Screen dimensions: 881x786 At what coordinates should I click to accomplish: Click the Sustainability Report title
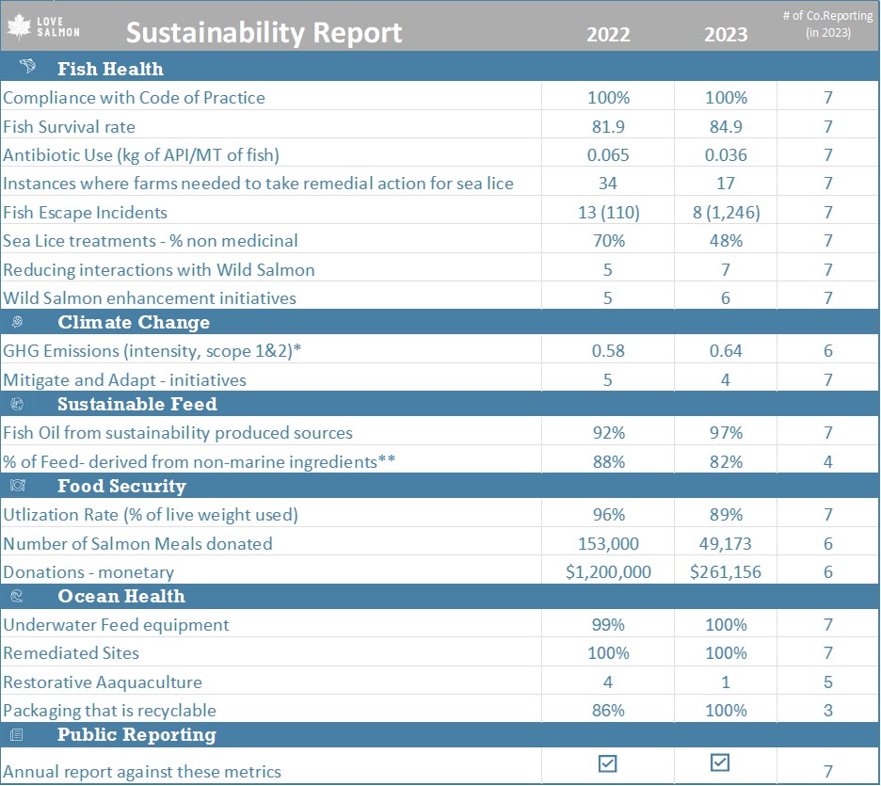(x=264, y=32)
